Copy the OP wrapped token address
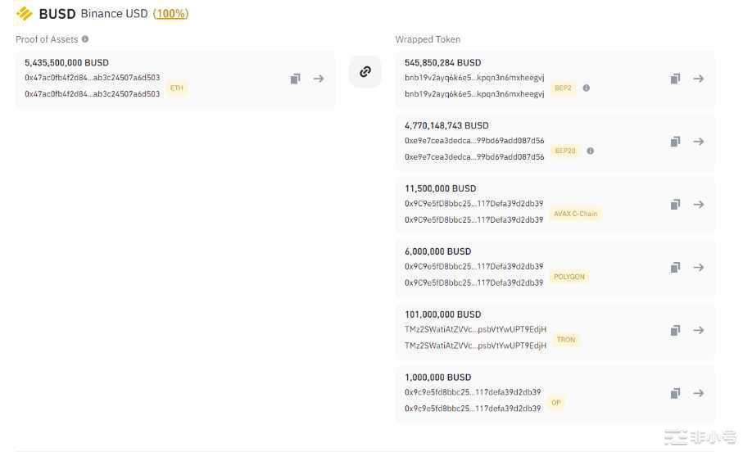The height and width of the screenshot is (452, 743). coord(675,394)
